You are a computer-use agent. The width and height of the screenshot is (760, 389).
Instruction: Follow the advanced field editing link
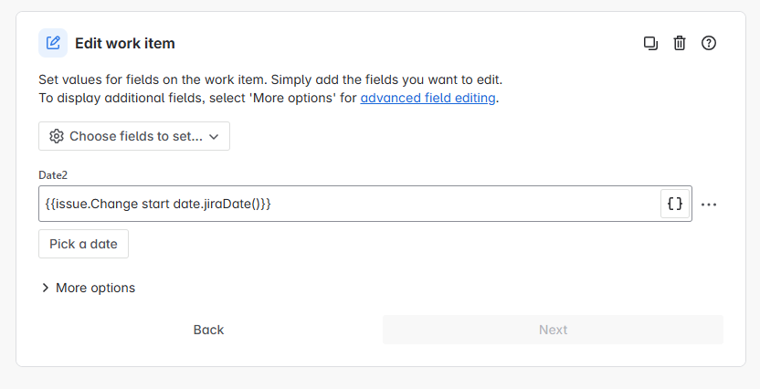pos(427,98)
